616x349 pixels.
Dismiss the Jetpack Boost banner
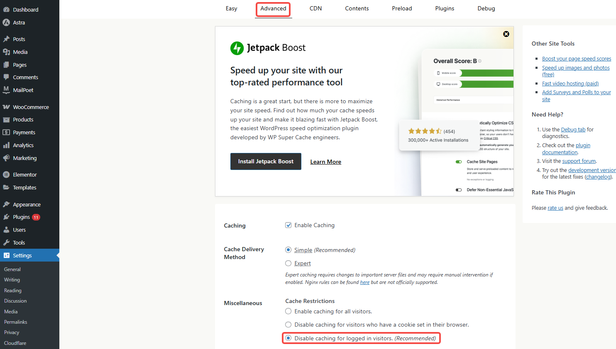coord(506,34)
